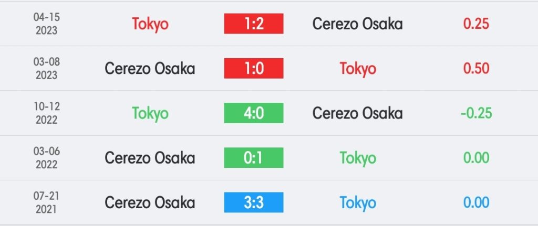Select the green -0.25 handicap value
The width and height of the screenshot is (538, 226).
[x=476, y=113]
